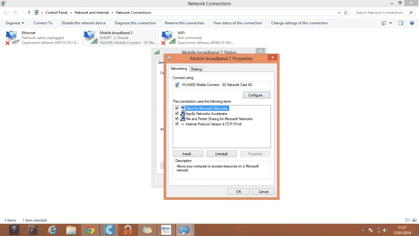Select the Ethernet adapter icon
419x236 pixels.
(12, 37)
